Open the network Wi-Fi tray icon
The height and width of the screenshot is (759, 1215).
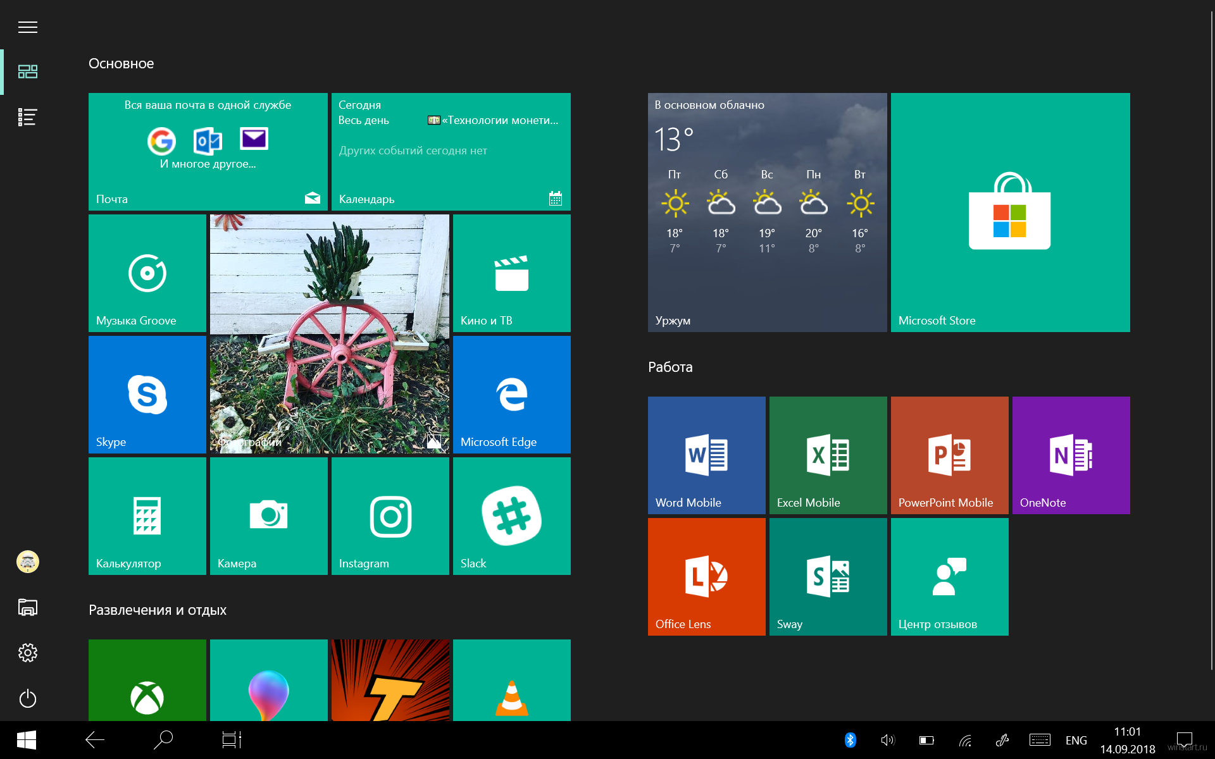(x=965, y=740)
